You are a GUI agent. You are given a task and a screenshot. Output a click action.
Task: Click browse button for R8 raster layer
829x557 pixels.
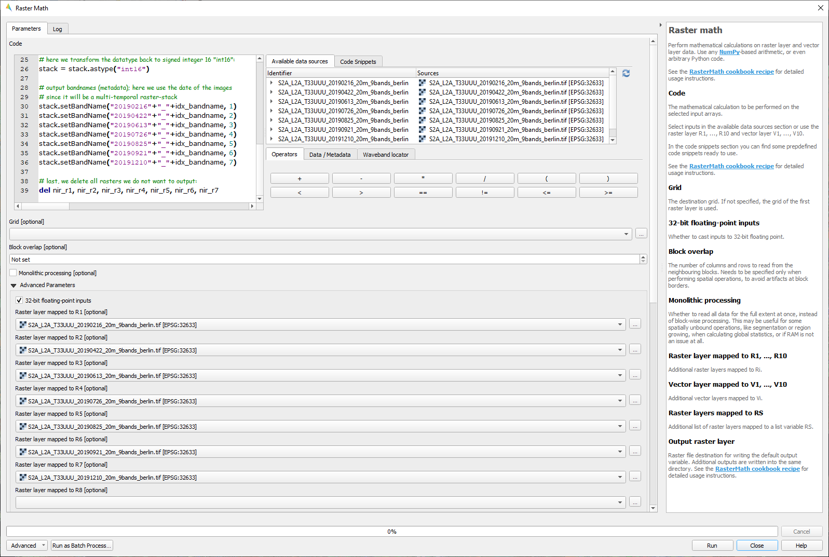635,502
